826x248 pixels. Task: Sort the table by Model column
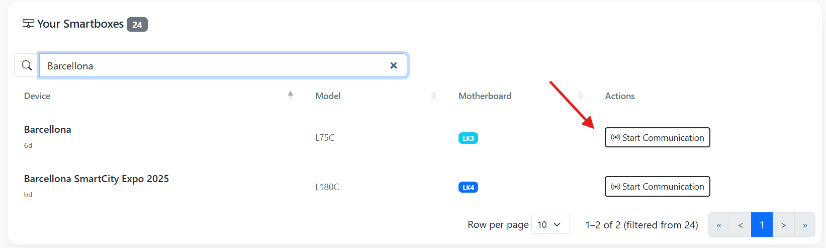click(433, 96)
